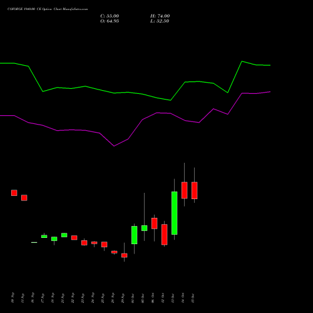Click the 10 Sep date label on the axis
Image resolution: width=313 pixels, height=313 pixels.
(13, 297)
